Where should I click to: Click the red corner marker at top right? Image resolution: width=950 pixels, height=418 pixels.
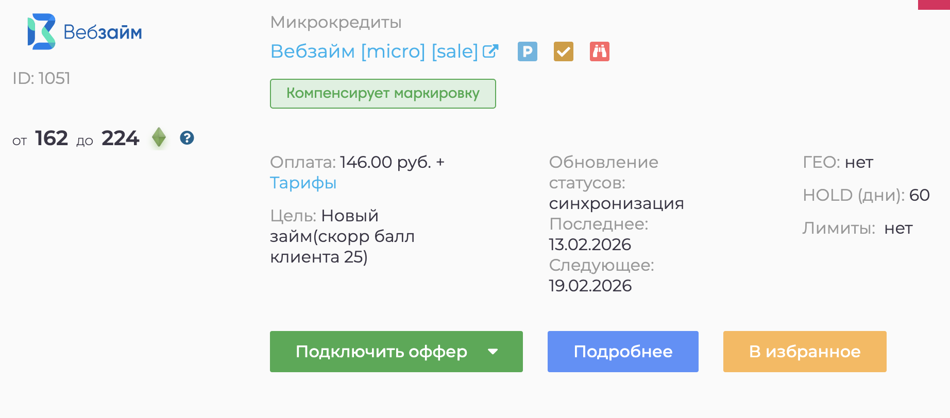tap(934, 4)
